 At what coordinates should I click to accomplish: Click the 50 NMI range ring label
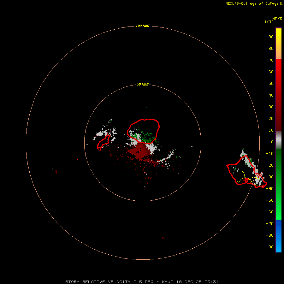[143, 84]
